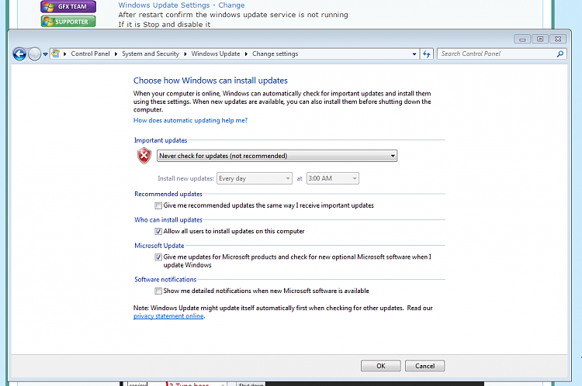This screenshot has height=386, width=582.
Task: Click the OK button
Action: coord(381,366)
